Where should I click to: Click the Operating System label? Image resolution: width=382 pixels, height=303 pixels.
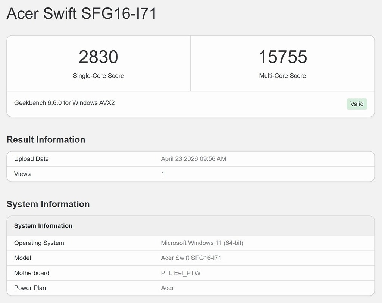39,243
